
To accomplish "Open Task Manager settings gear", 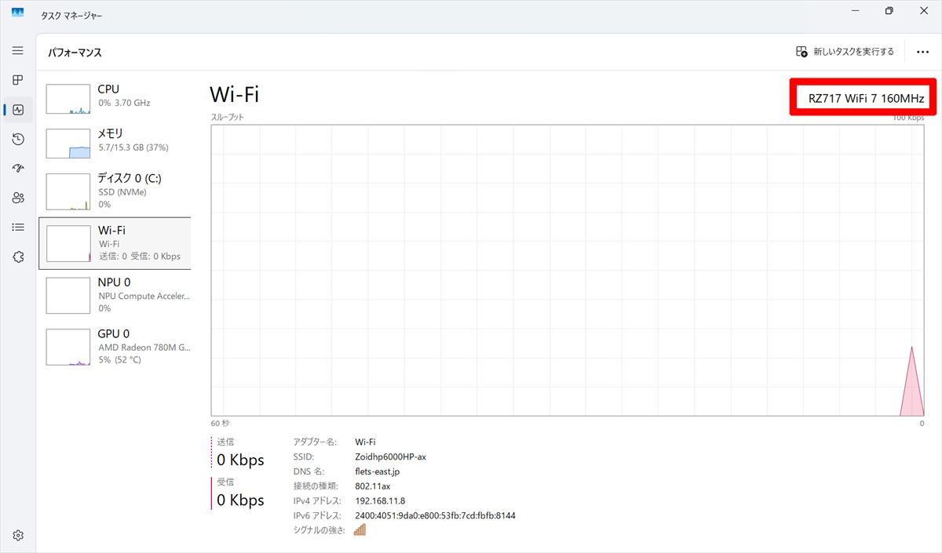I will click(x=18, y=536).
